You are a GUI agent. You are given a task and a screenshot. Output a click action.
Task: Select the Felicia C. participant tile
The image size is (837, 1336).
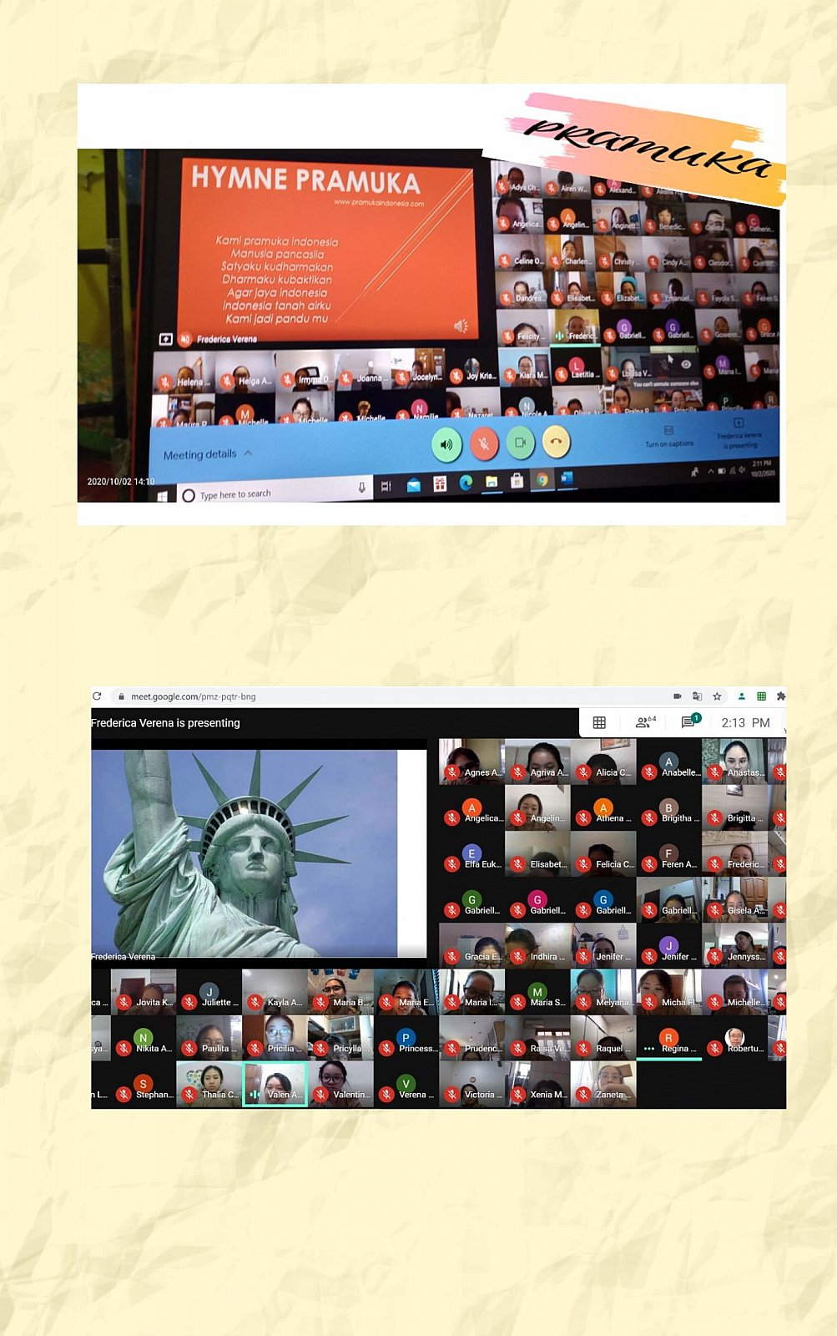coord(603,853)
